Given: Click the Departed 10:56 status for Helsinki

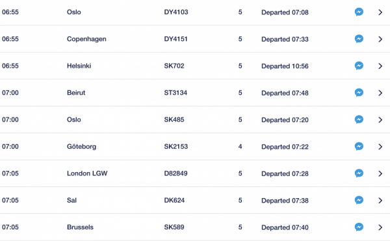Looking at the screenshot, I should pos(285,66).
